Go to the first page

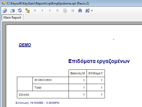click(35, 11)
